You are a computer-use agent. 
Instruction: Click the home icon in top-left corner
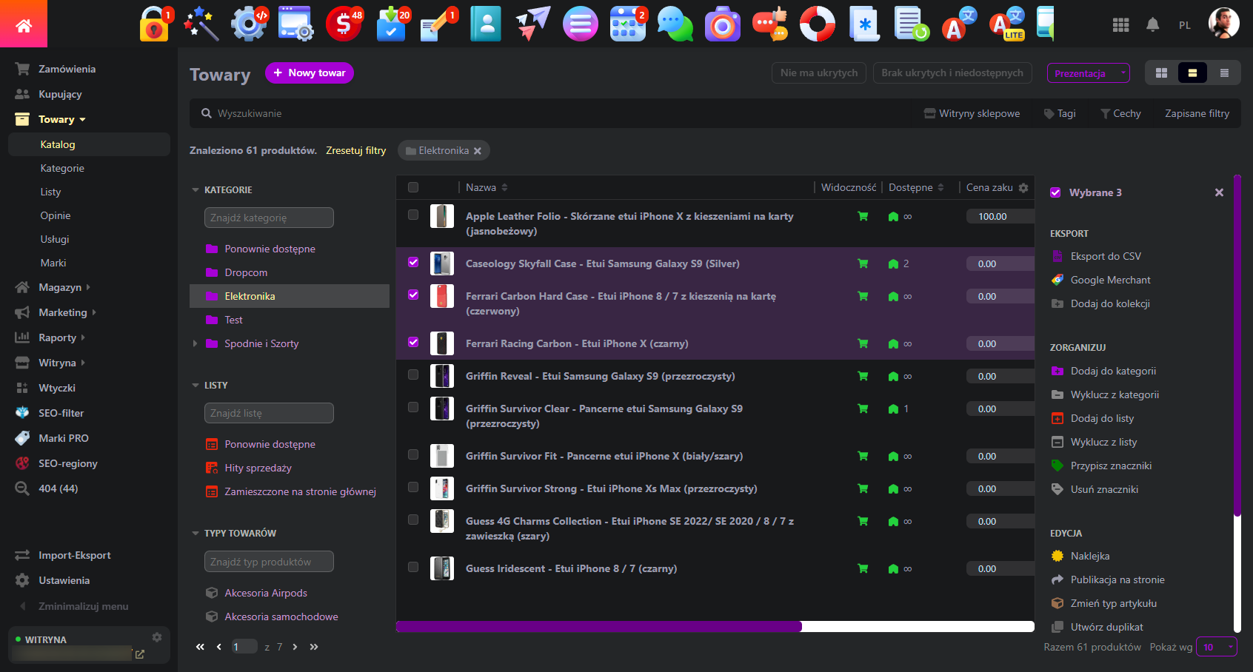point(24,25)
